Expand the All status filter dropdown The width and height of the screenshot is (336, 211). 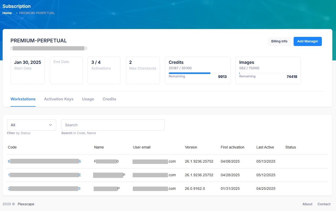coord(32,125)
